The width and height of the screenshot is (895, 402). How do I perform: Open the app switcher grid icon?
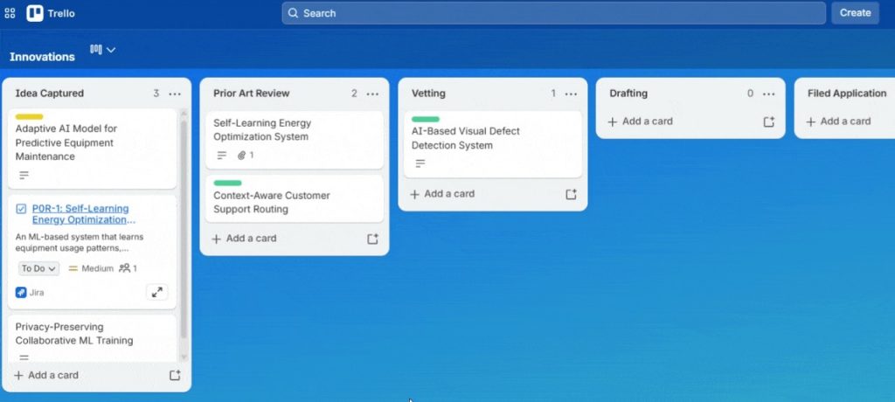click(10, 13)
